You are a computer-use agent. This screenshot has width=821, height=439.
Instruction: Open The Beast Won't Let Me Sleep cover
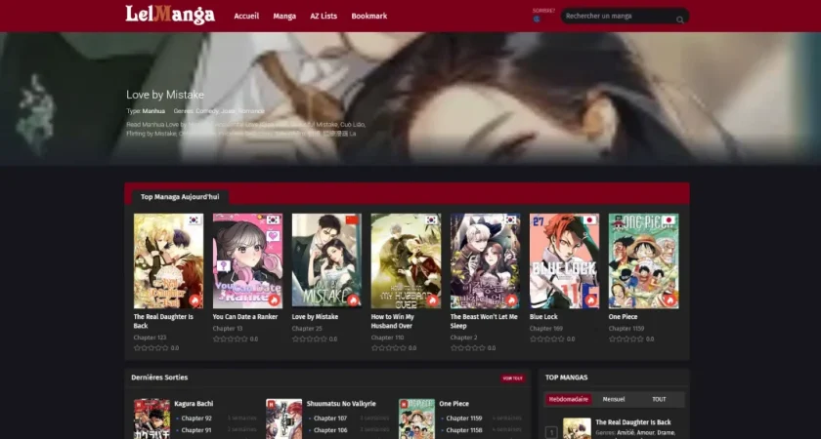[485, 260]
